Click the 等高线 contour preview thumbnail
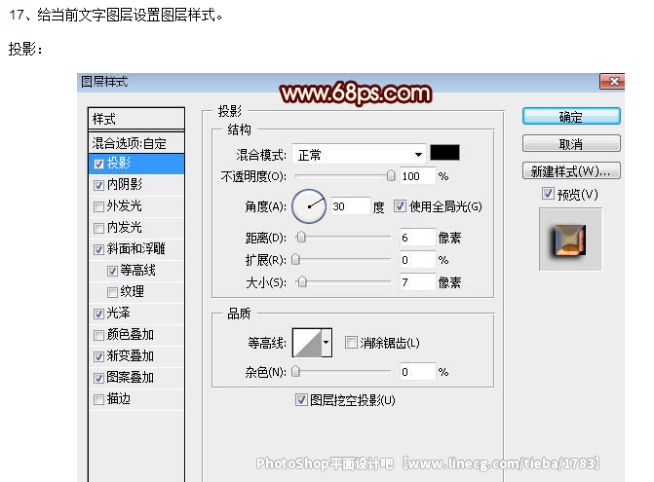 [x=307, y=343]
